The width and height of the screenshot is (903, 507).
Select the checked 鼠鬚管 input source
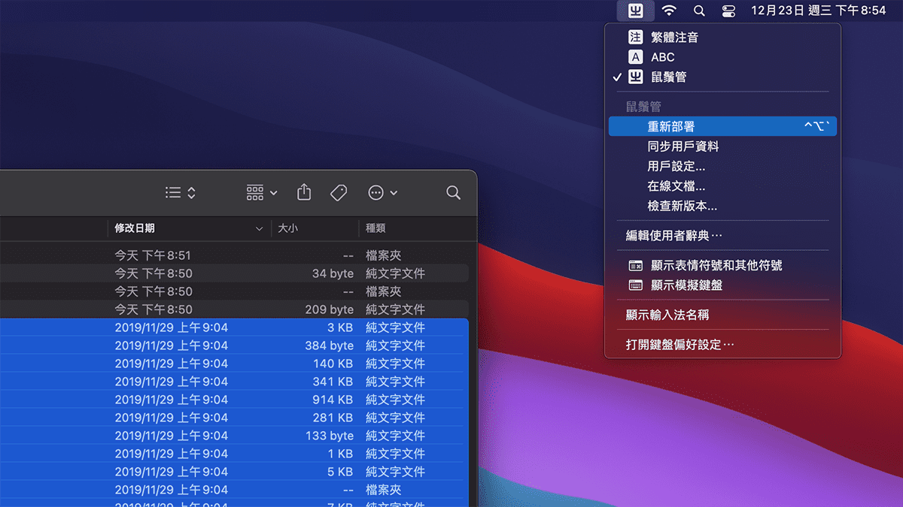[x=668, y=77]
